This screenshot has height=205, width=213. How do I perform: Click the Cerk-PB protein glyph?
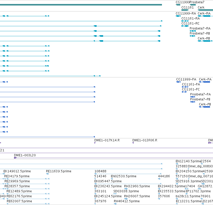coord(204,107)
